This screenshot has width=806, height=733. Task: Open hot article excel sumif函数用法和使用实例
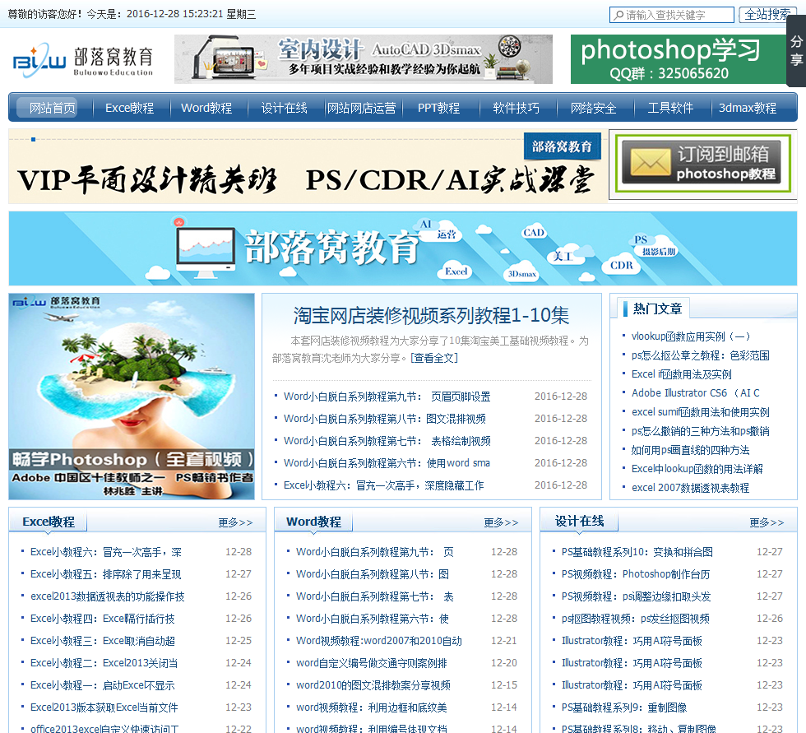(x=700, y=411)
